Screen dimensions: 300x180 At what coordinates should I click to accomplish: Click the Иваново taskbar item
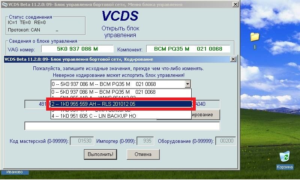pyautogui.click(x=15, y=172)
